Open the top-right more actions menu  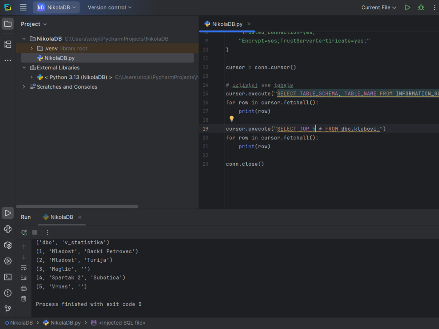434,7
